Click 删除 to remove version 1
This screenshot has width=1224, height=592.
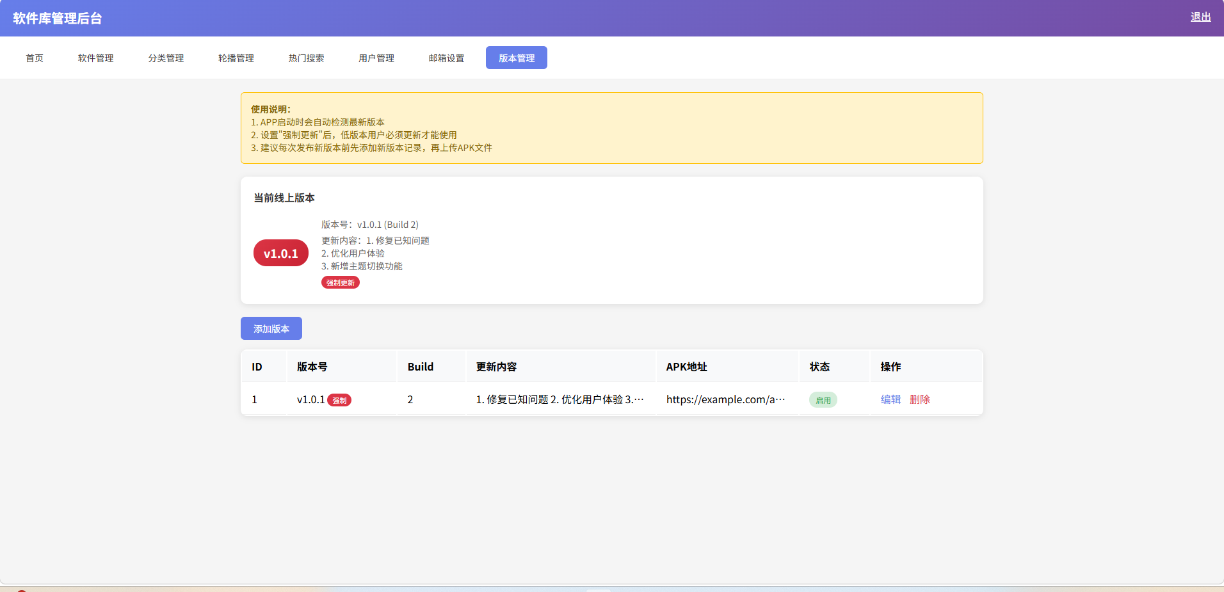[920, 399]
